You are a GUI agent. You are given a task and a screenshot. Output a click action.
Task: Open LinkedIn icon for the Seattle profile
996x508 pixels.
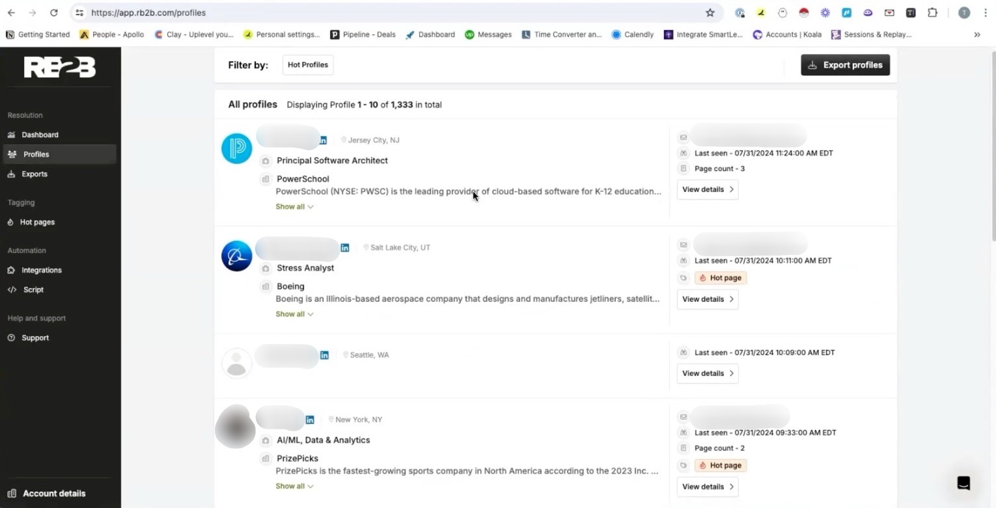pyautogui.click(x=324, y=354)
